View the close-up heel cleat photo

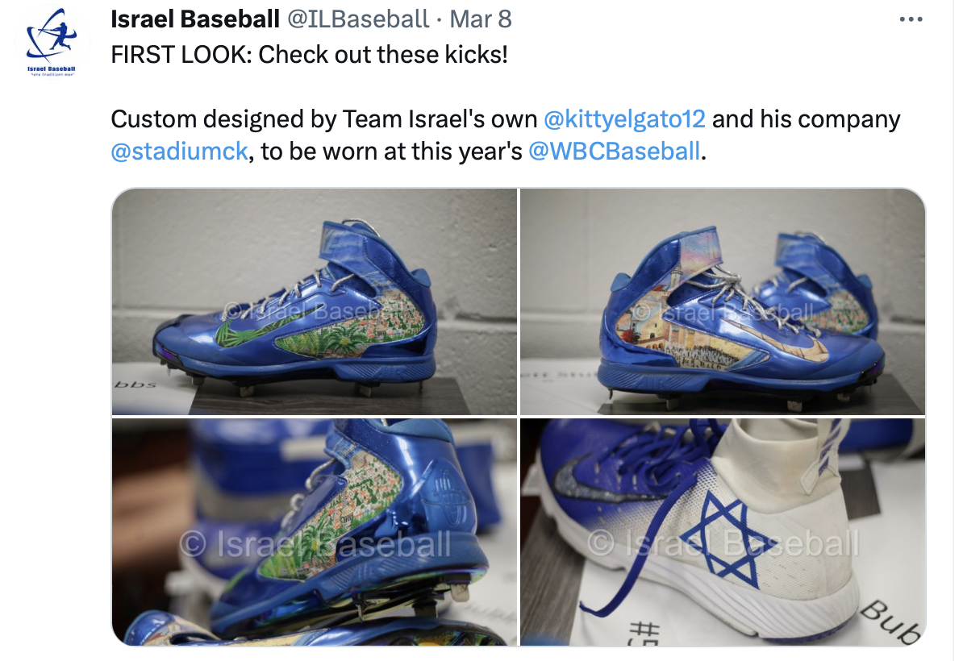click(x=315, y=531)
